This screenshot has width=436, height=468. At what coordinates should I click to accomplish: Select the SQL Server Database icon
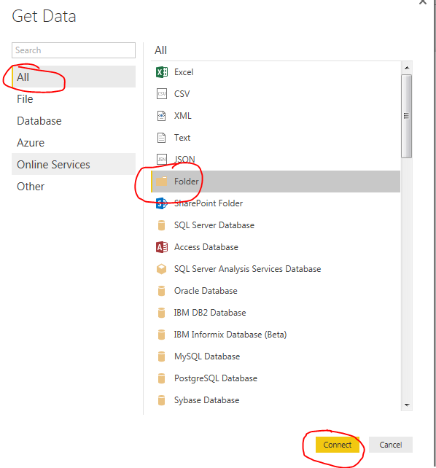pos(161,225)
